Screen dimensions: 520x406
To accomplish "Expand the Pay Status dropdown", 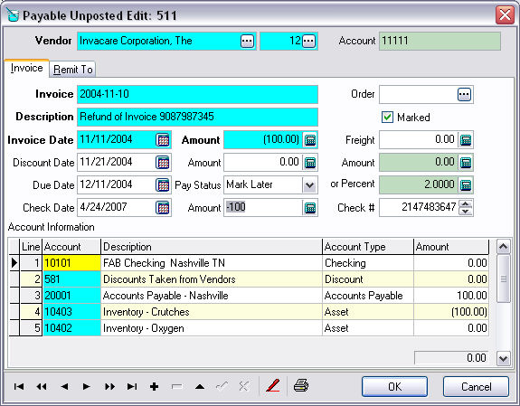I will 310,185.
